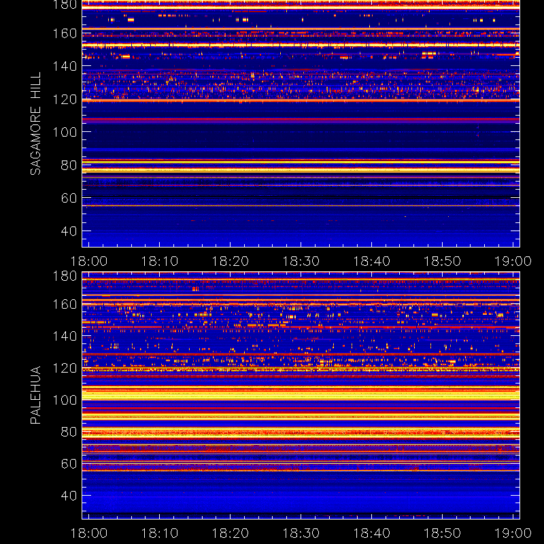The width and height of the screenshot is (544, 544).
Task: Select the 80 frequency label on Sagamore Hill plot
Action: point(69,165)
